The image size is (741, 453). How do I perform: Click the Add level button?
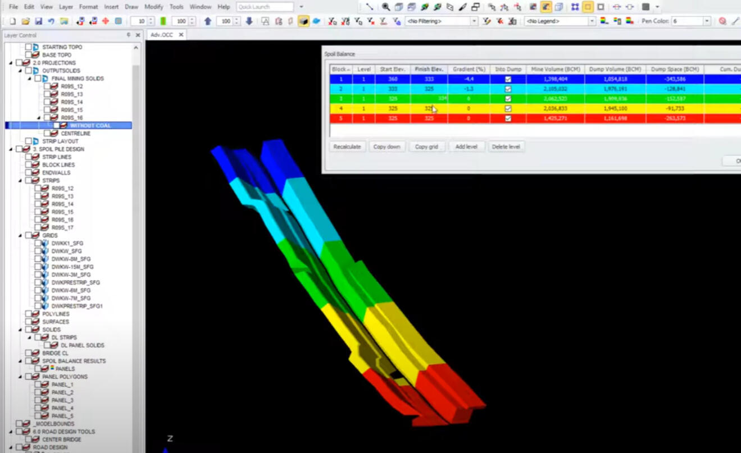(x=466, y=147)
